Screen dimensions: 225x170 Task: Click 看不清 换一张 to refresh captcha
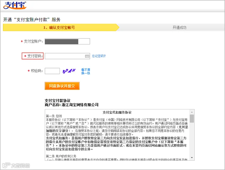pos(86,71)
